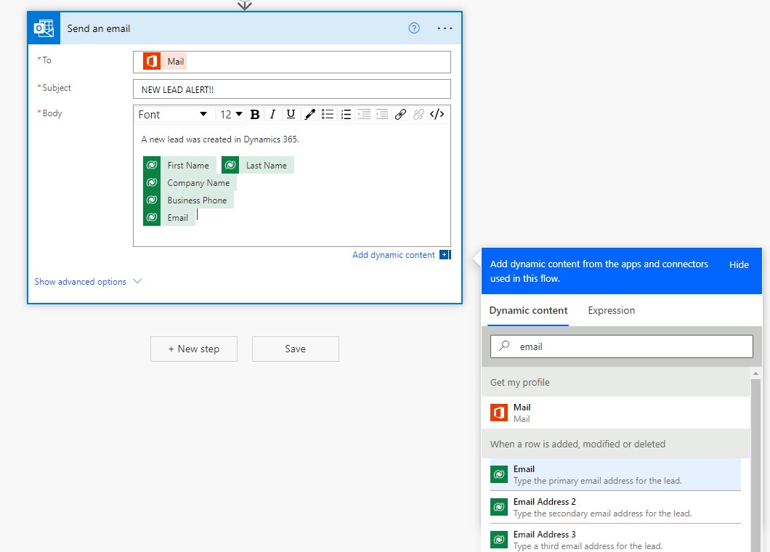Click the Get my profile section header
Viewport: 770px width, 552px height.
pyautogui.click(x=616, y=382)
